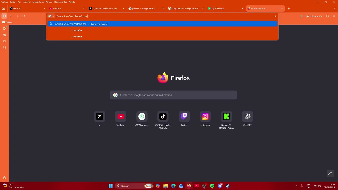Click the forward navigation arrow
The height and width of the screenshot is (190, 338).
[17, 16]
